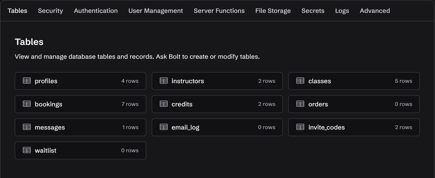
Task: Select the Server Functions tab
Action: pyautogui.click(x=219, y=11)
